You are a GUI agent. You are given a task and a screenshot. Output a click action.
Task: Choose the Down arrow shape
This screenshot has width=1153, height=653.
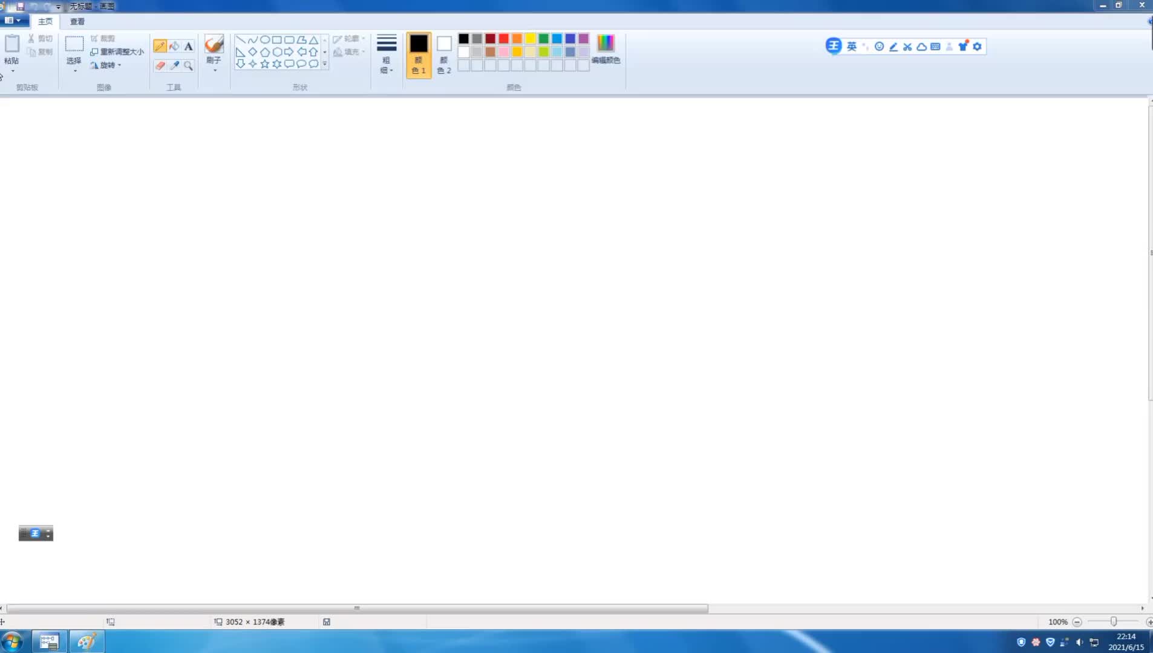tap(241, 64)
